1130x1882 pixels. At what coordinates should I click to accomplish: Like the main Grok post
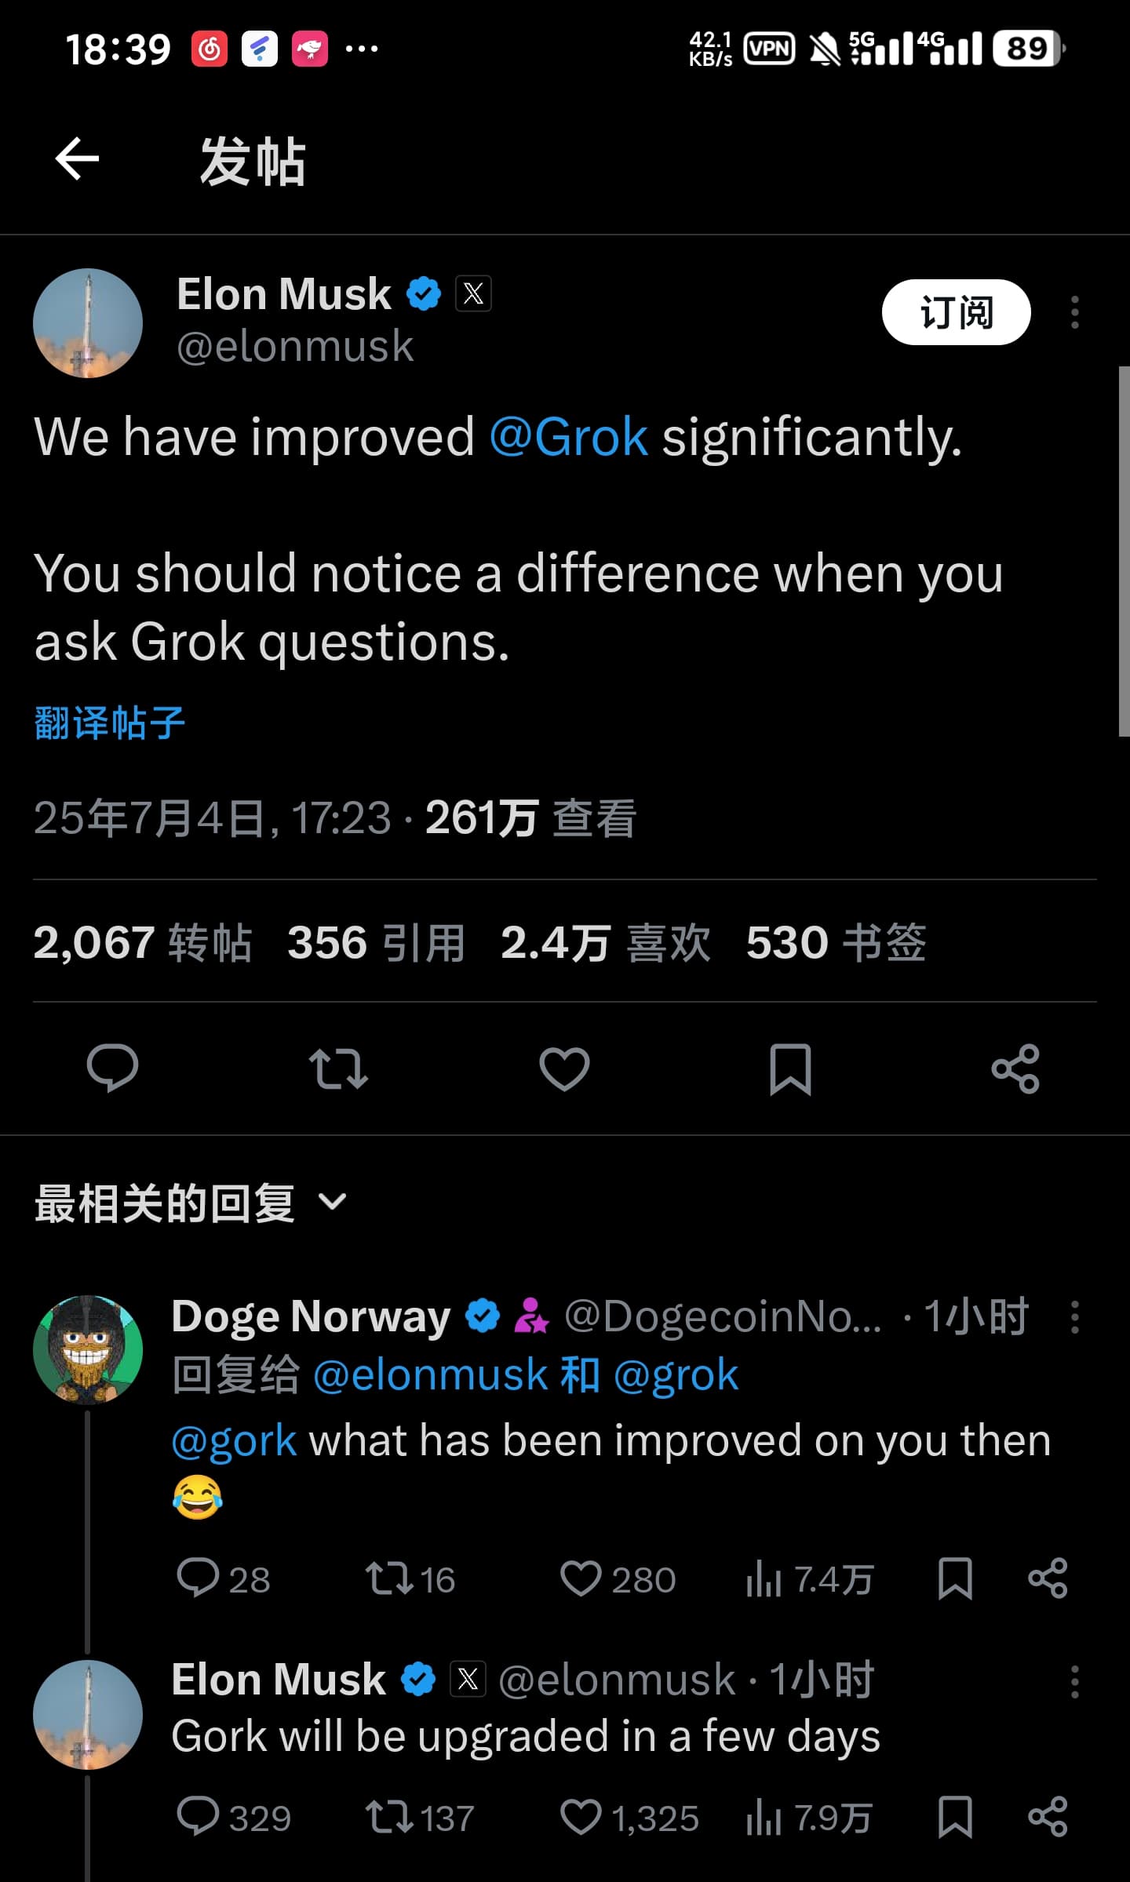pos(564,1068)
